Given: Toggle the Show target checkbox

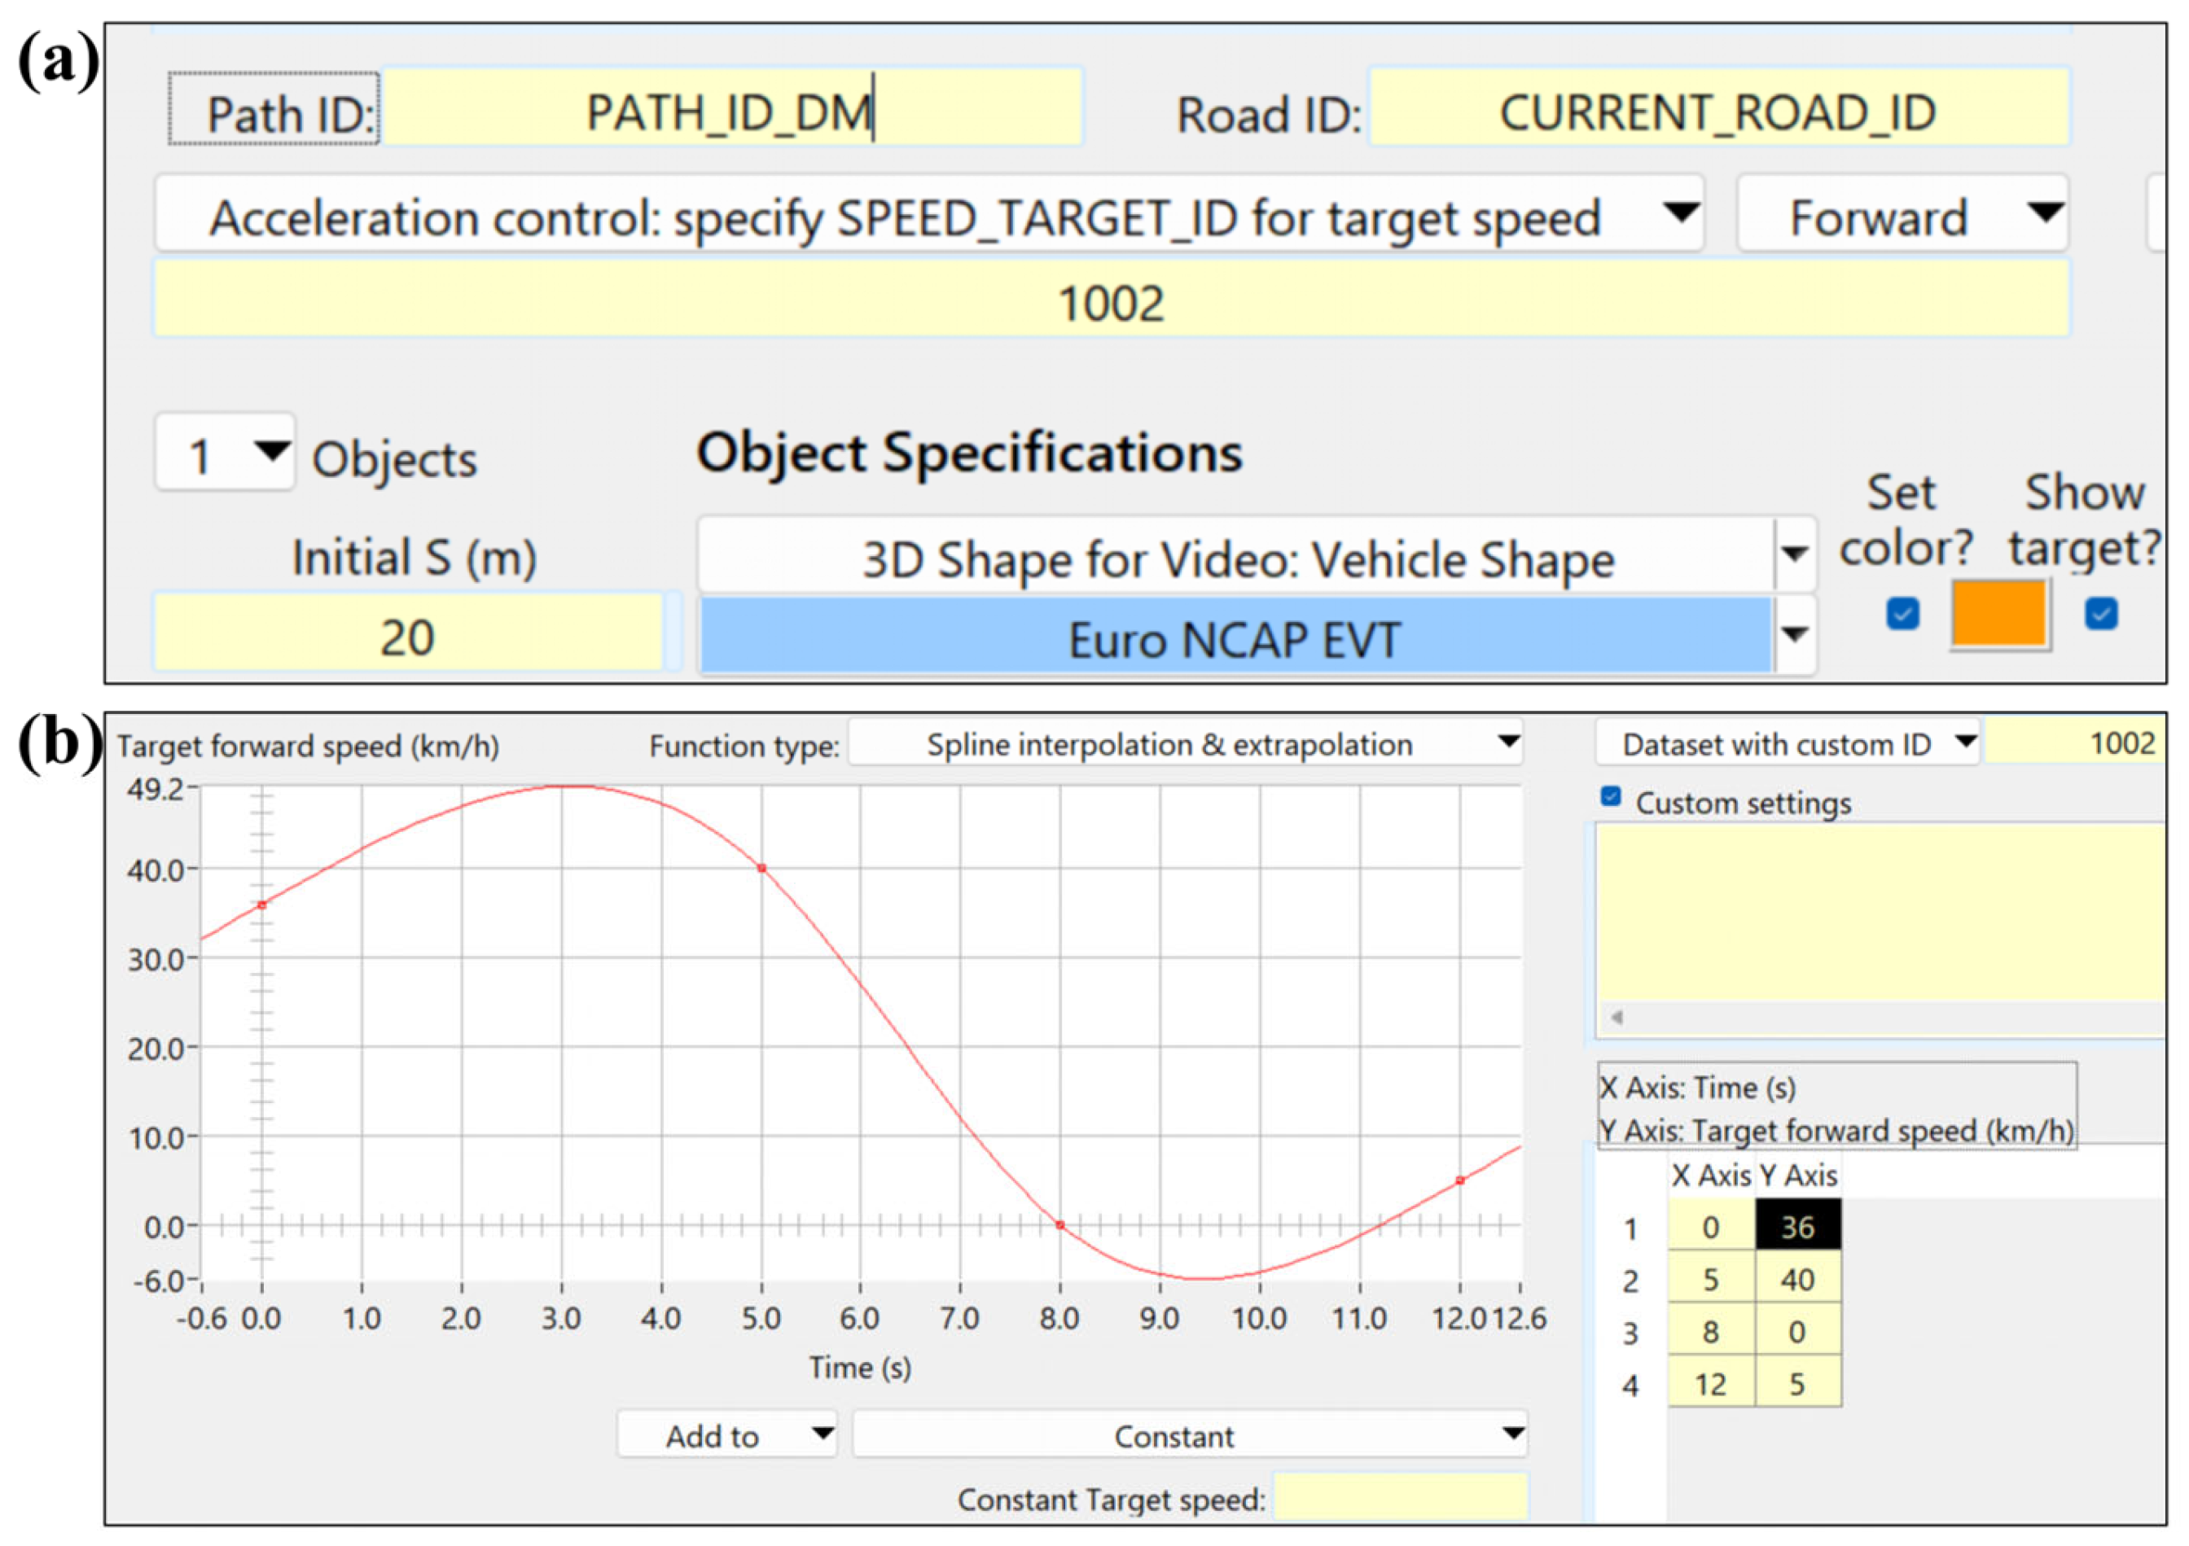Looking at the screenshot, I should tap(2101, 613).
